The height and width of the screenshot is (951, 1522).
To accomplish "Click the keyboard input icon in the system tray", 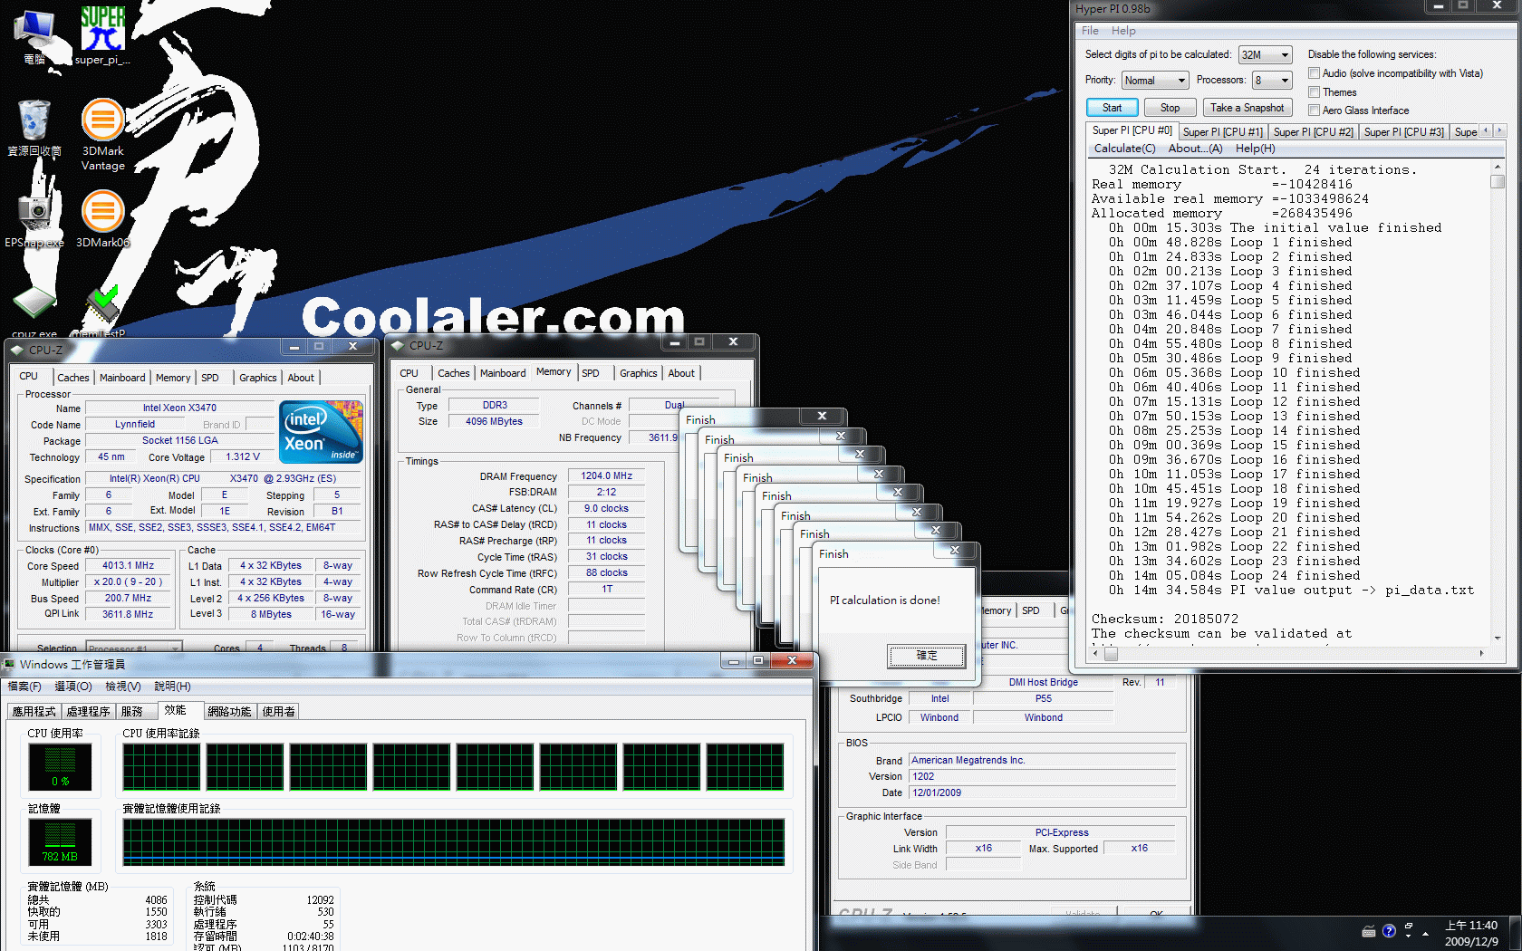I will [1369, 931].
